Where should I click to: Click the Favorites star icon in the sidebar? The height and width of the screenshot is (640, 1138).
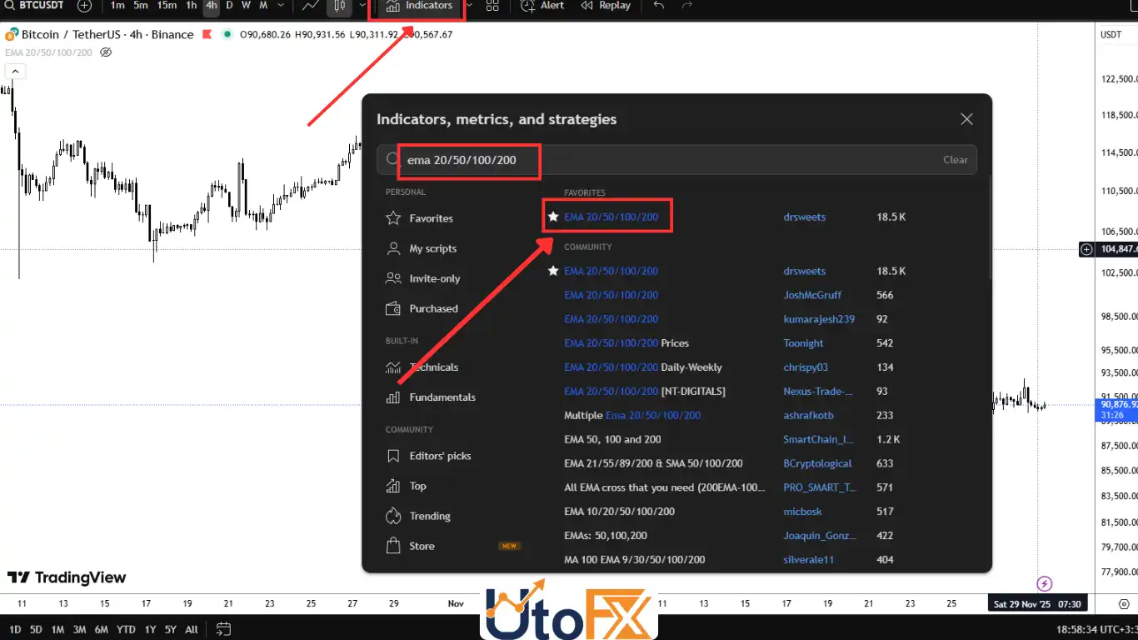(393, 218)
